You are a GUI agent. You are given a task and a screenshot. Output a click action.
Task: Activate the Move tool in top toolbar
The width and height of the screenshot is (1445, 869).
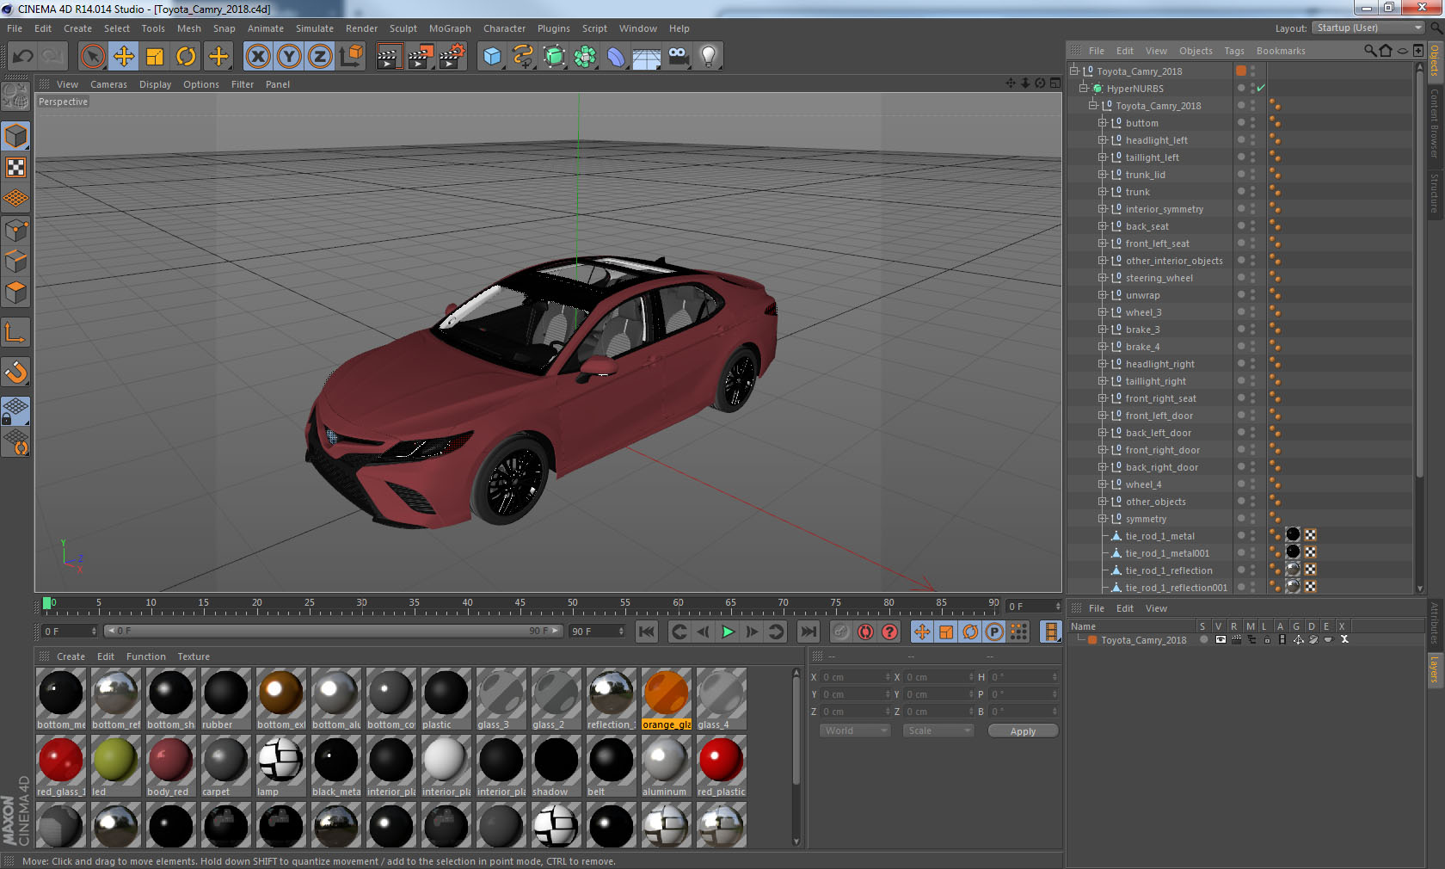pos(124,57)
